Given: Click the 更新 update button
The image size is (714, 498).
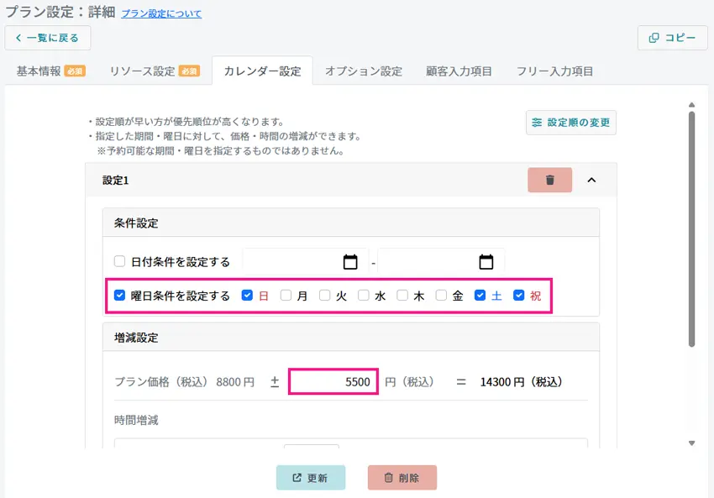Looking at the screenshot, I should [x=311, y=478].
